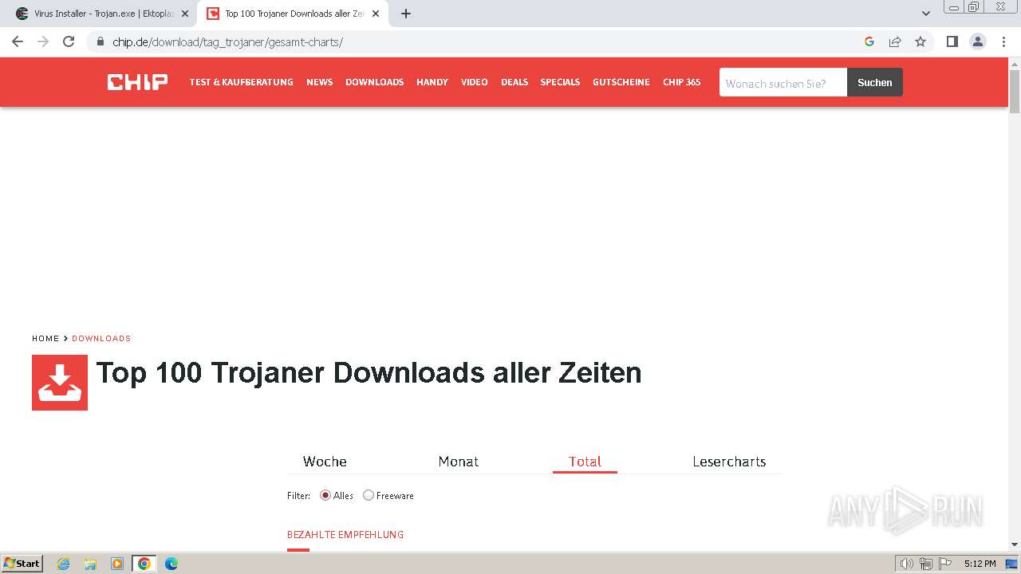Open the Monat charts tab
The height and width of the screenshot is (574, 1021).
459,462
